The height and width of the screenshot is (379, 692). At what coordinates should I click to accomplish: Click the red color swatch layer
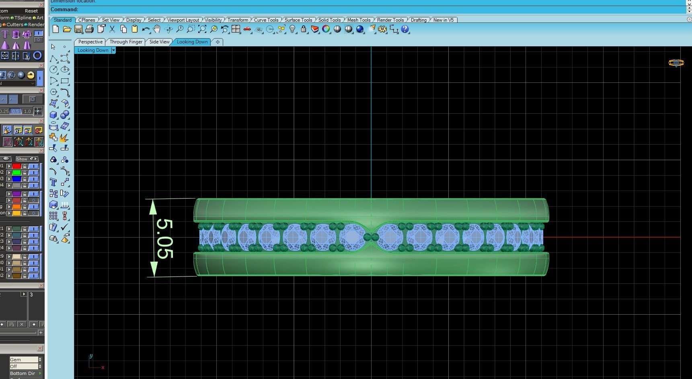click(16, 166)
